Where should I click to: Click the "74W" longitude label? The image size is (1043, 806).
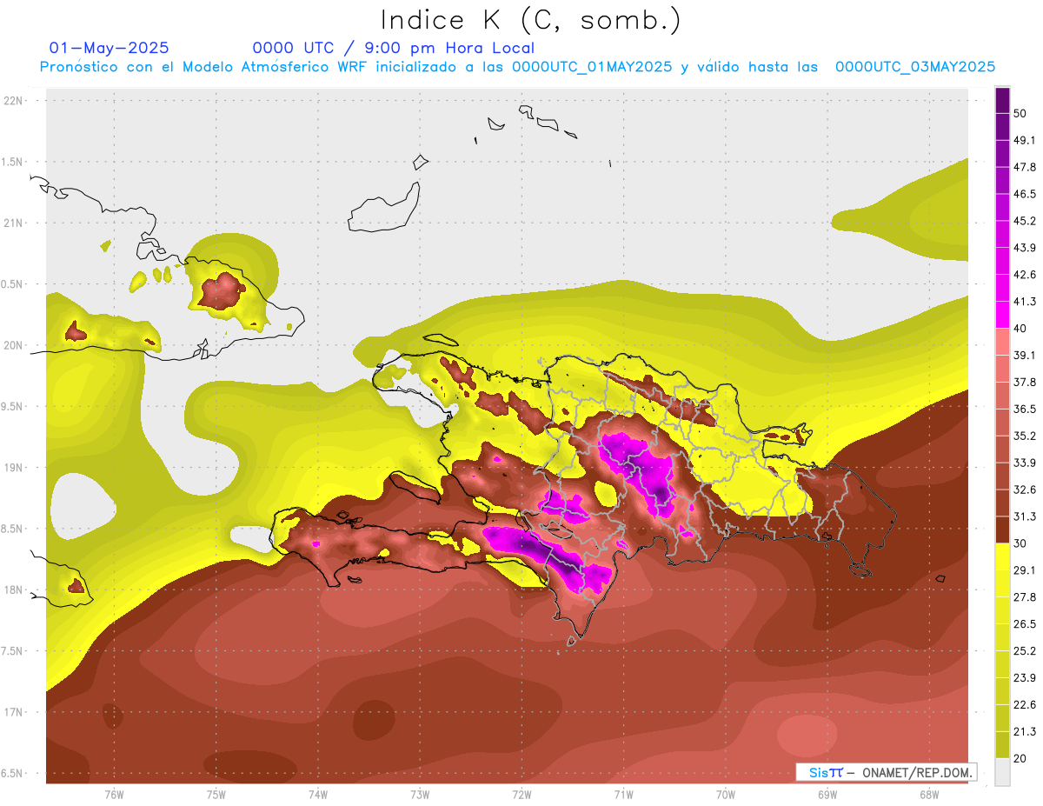click(x=318, y=795)
